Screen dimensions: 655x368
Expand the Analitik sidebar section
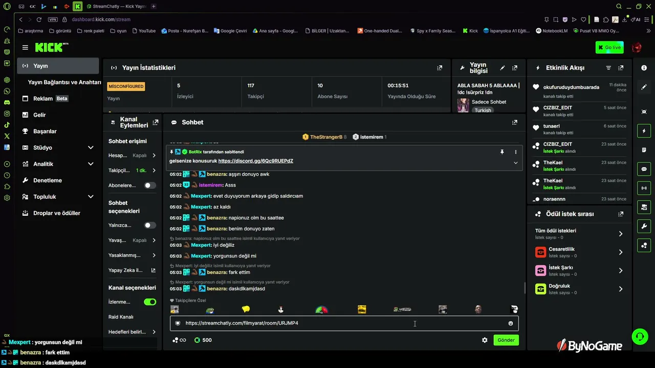58,164
